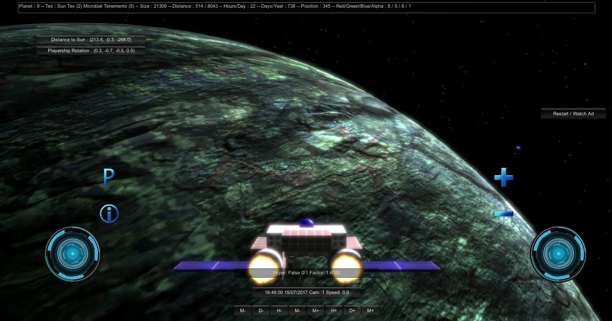Click the M+ button right of D+

coord(370,311)
